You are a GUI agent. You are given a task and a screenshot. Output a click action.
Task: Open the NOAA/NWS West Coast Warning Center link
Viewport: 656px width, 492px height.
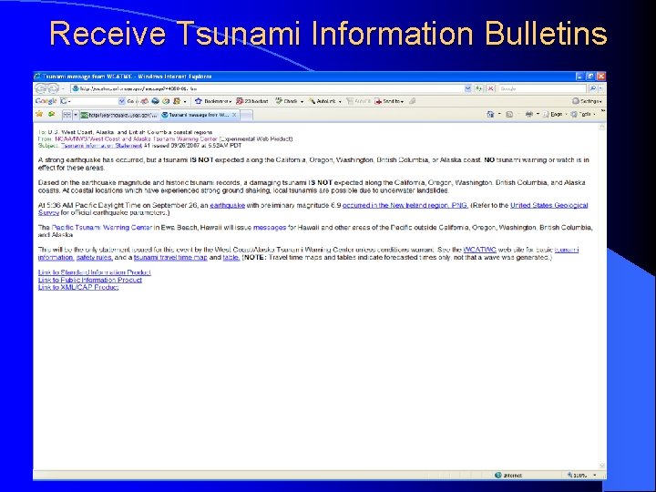click(x=137, y=138)
